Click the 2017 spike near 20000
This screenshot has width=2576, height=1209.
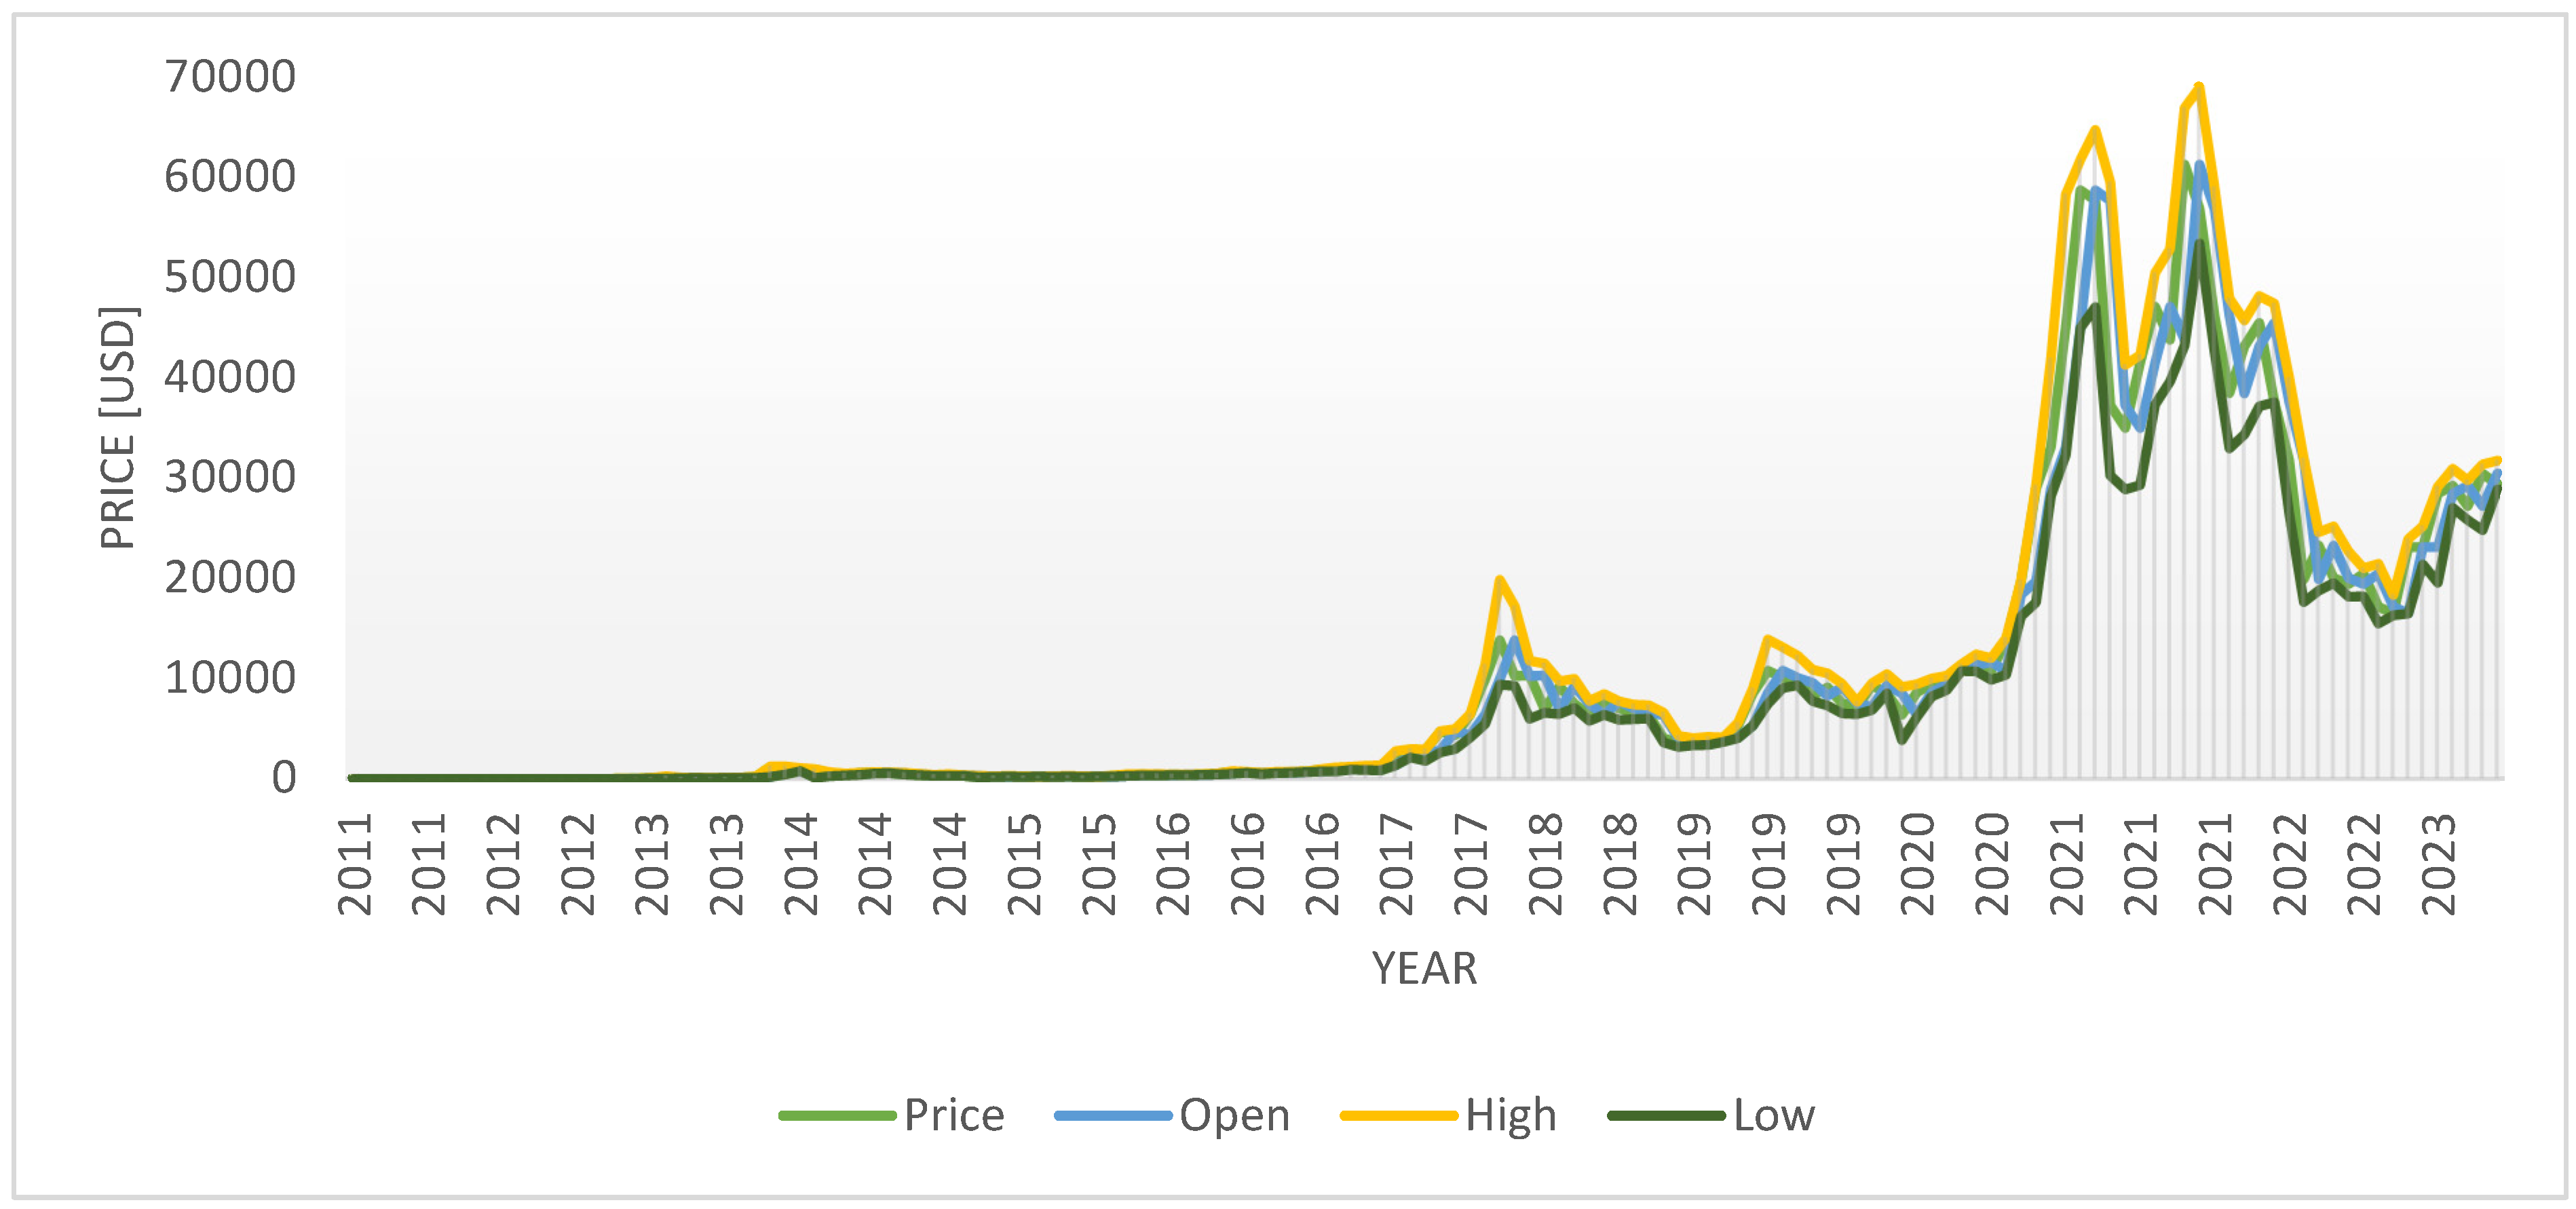coord(1499,580)
